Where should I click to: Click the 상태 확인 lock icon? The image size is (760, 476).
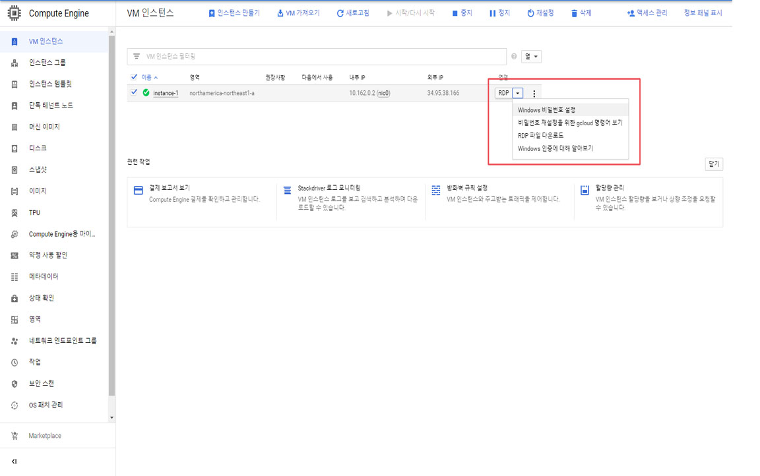click(15, 298)
